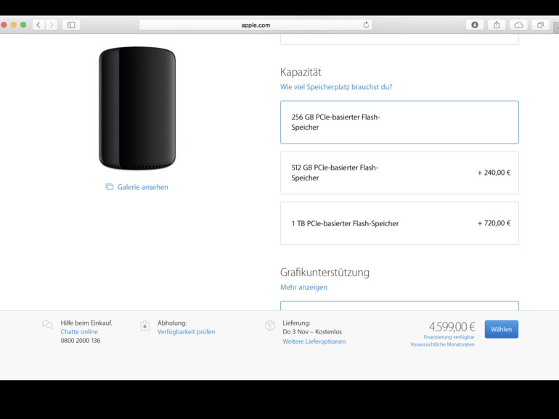Image resolution: width=559 pixels, height=419 pixels.
Task: Open the Galerie ansehen link
Action: pyautogui.click(x=142, y=187)
